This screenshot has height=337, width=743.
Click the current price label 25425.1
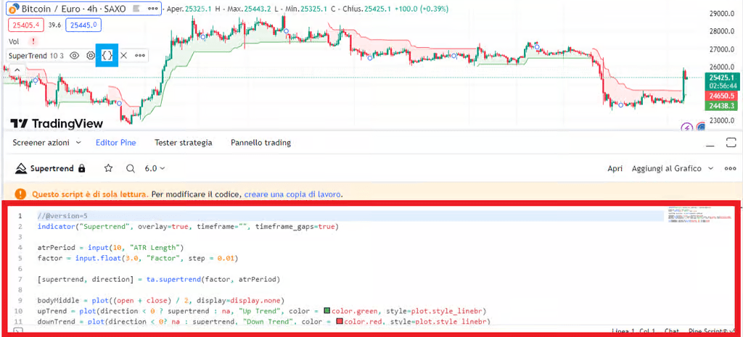click(x=721, y=77)
